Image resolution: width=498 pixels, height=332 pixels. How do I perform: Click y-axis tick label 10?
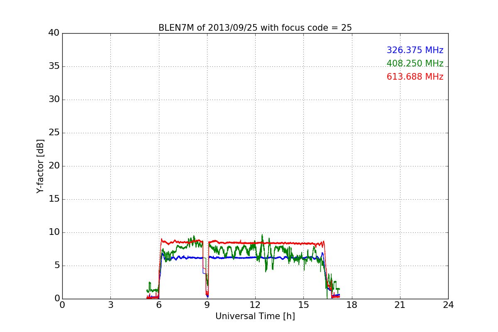click(x=54, y=232)
